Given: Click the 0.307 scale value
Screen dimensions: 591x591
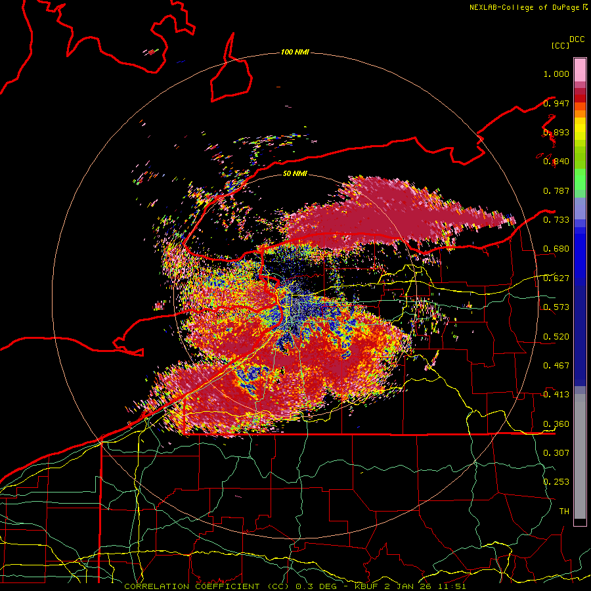Looking at the screenshot, I should point(556,453).
